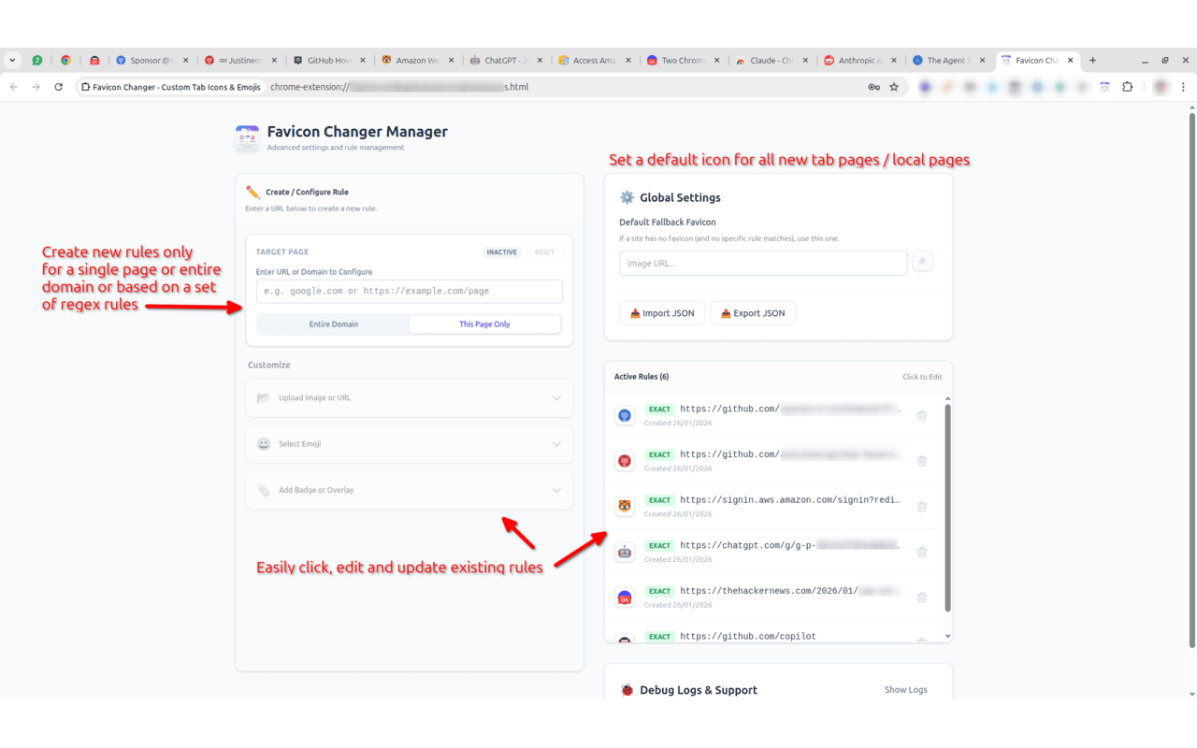Screen dimensions: 1197x748
Task: Click the red favicon of second github rule
Action: pyautogui.click(x=625, y=461)
